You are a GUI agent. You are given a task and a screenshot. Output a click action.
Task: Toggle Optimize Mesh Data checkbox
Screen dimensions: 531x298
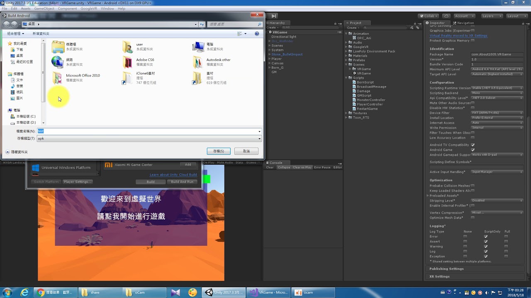tap(473, 218)
